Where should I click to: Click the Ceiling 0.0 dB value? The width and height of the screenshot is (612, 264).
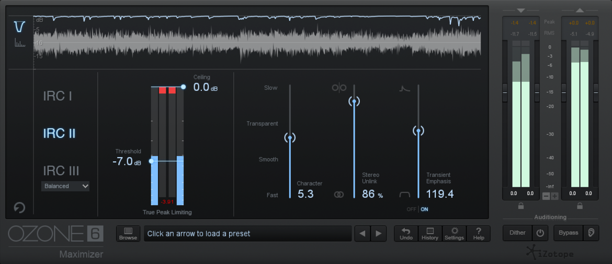pyautogui.click(x=206, y=87)
